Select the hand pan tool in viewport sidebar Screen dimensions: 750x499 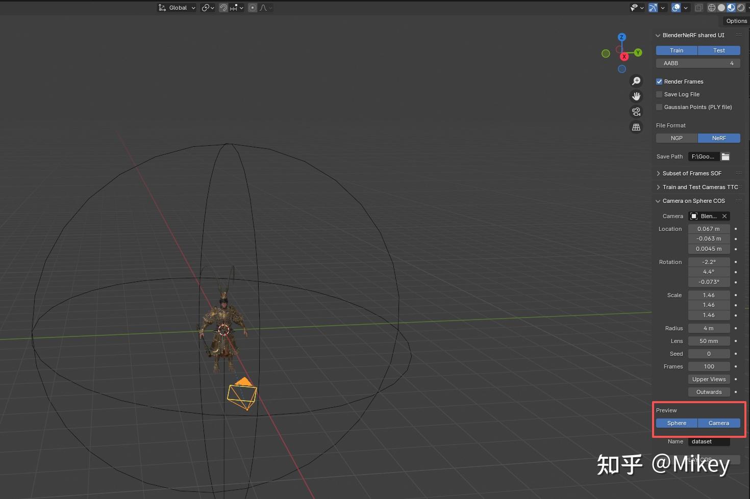pyautogui.click(x=636, y=96)
